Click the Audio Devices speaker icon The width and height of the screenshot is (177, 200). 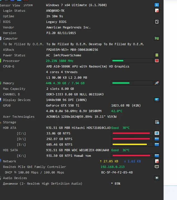[x=157, y=178]
